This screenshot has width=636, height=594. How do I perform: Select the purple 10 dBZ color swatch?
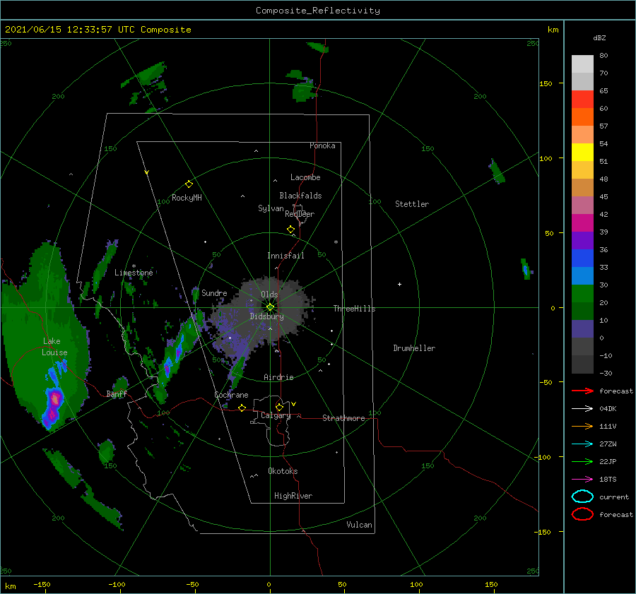pyautogui.click(x=582, y=328)
